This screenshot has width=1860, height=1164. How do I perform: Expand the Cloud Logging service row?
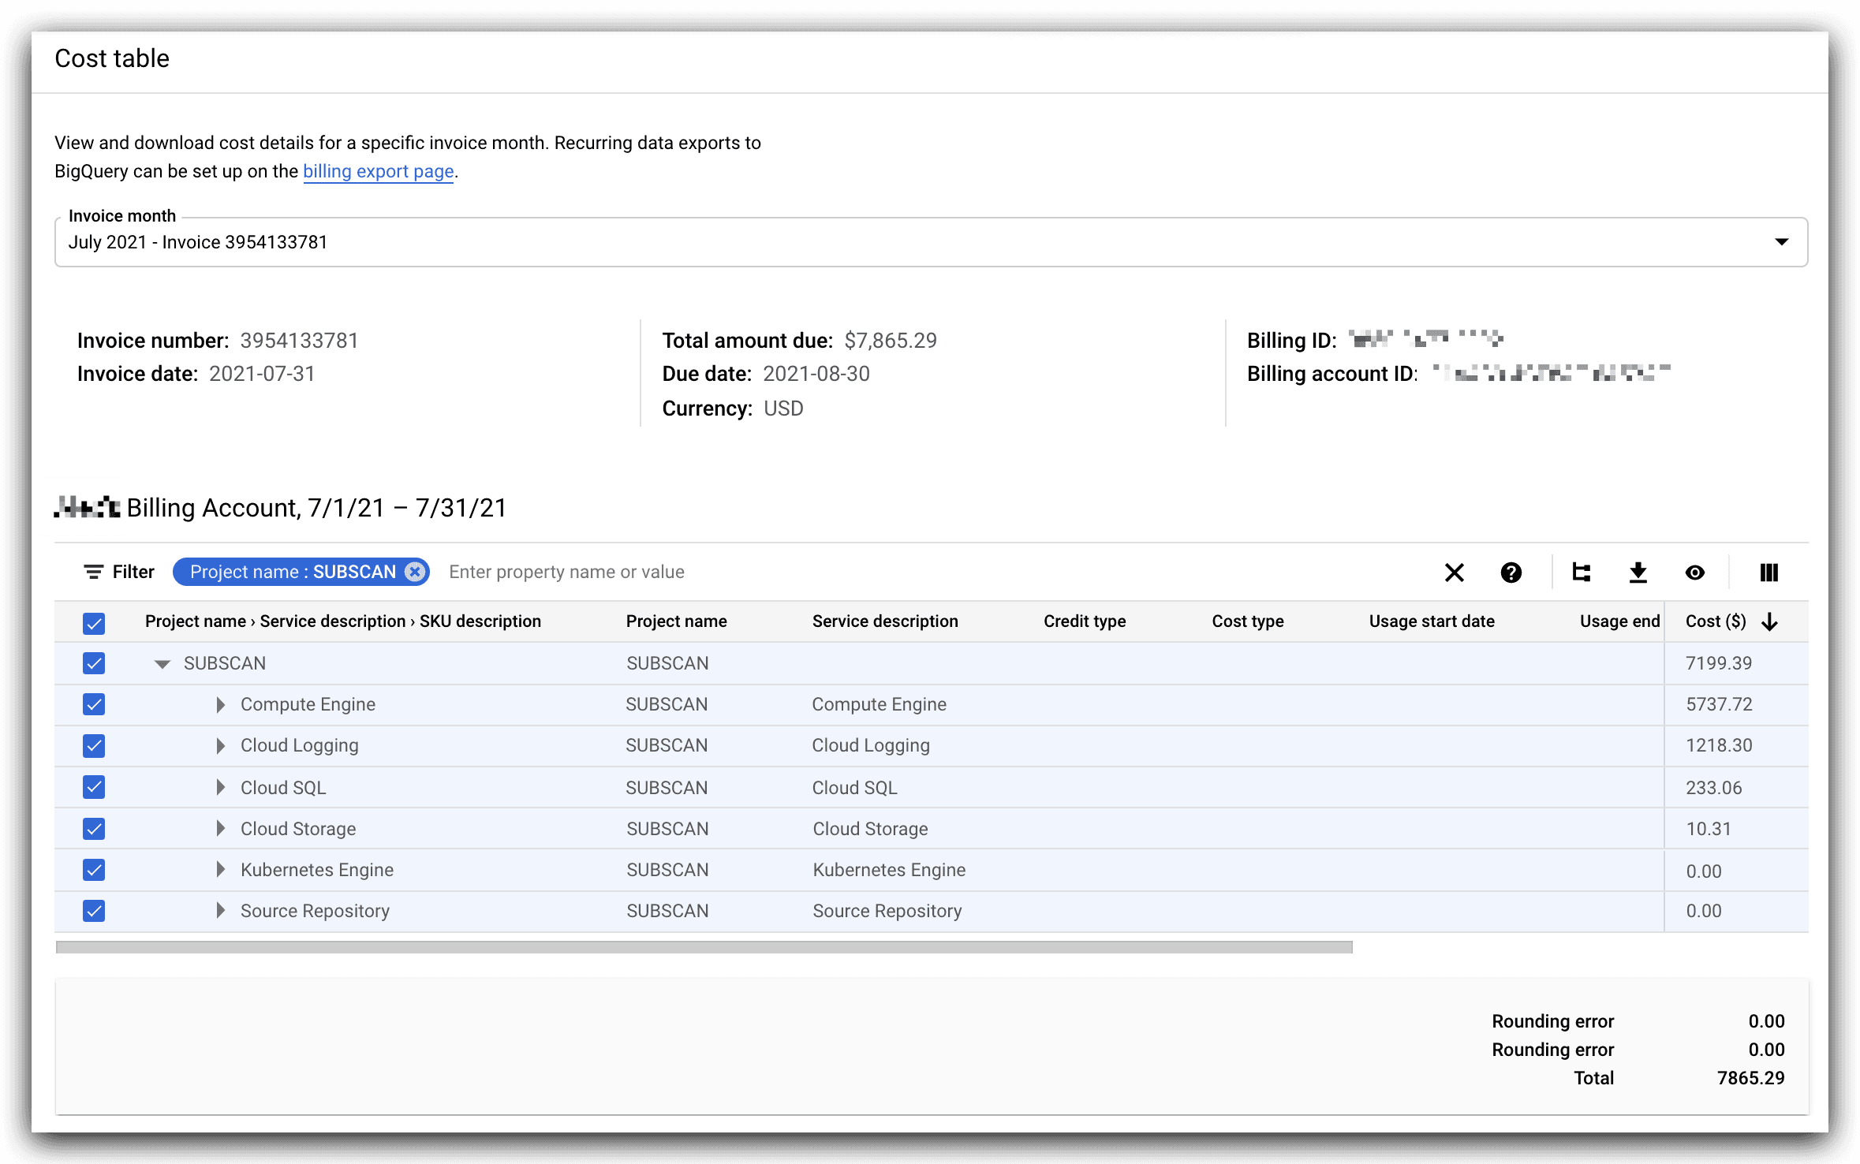coord(221,746)
